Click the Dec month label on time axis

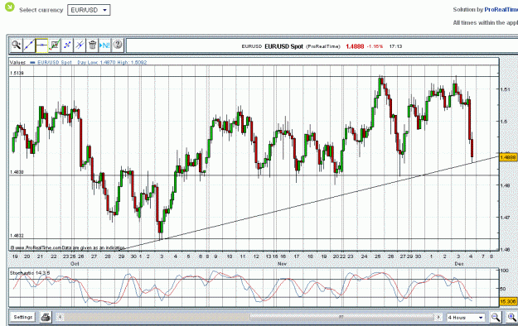click(459, 264)
